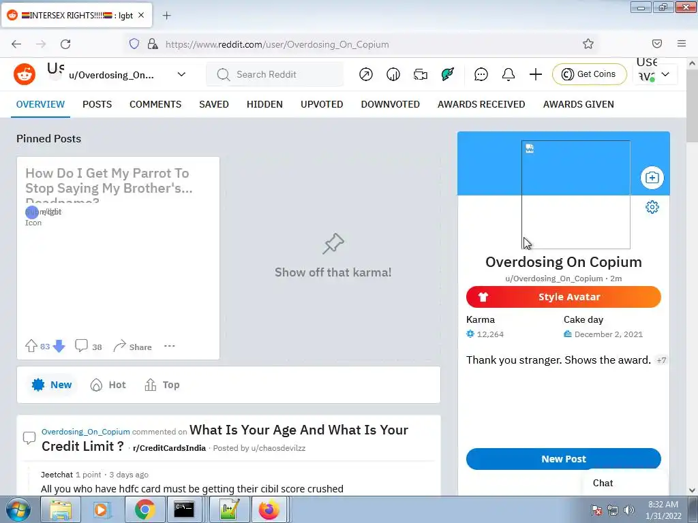The image size is (698, 523).
Task: Open Notepad++ from the taskbar
Action: [229, 509]
